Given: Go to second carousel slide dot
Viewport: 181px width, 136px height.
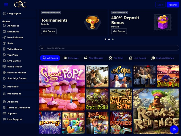Looking at the screenshot, I should click(x=109, y=39).
